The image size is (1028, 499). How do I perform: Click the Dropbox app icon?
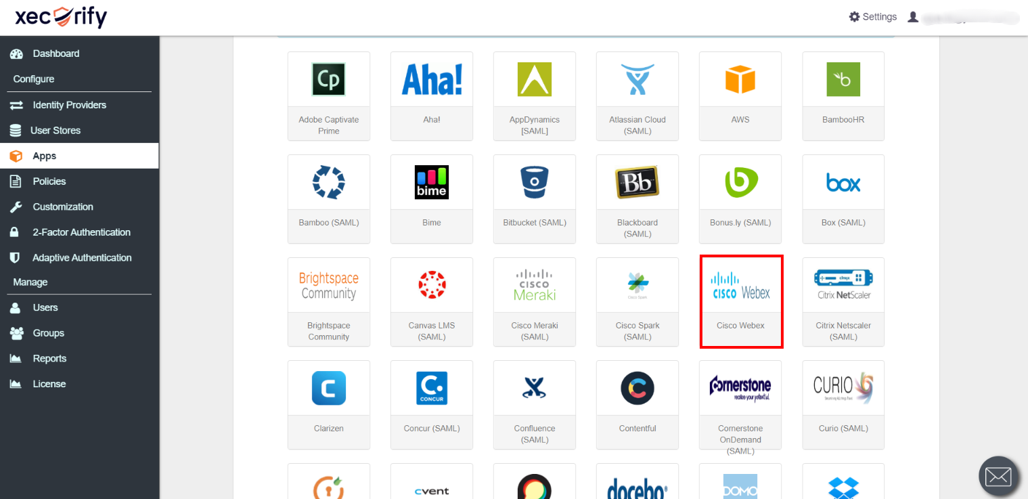[843, 484]
